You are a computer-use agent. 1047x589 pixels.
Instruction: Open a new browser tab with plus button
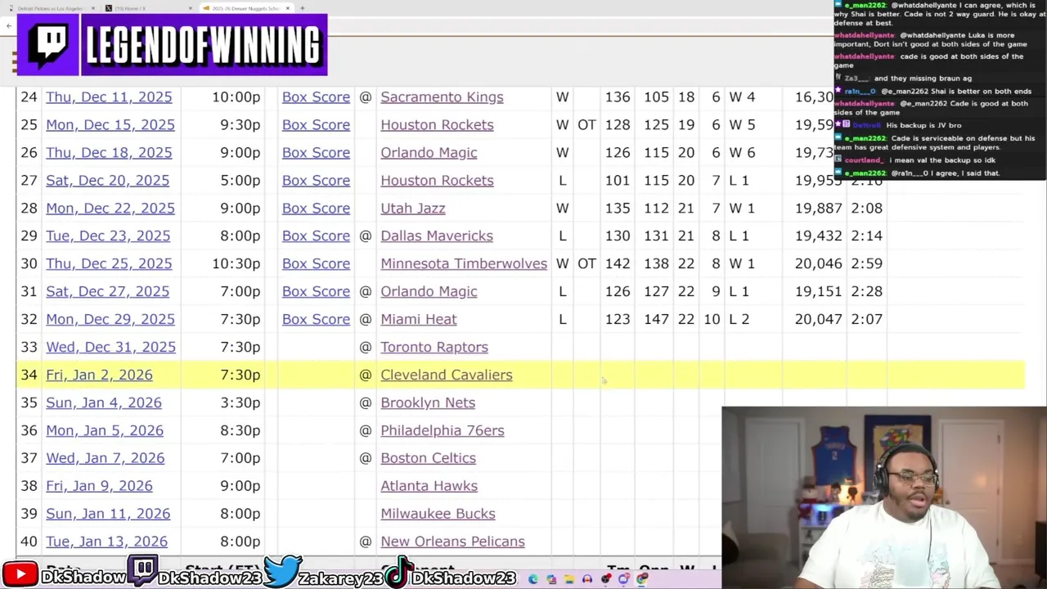tap(302, 8)
